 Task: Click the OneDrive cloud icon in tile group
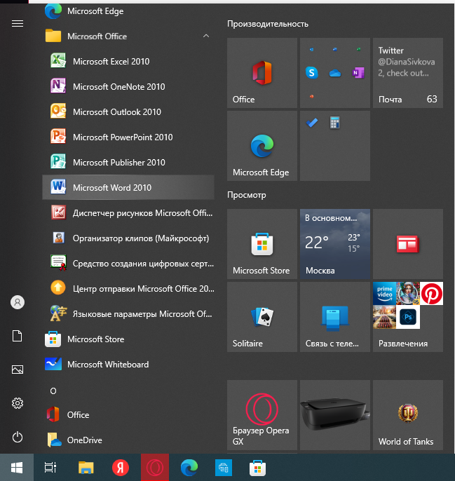[335, 73]
